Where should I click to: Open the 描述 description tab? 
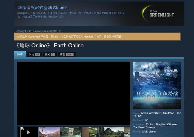(20, 54)
